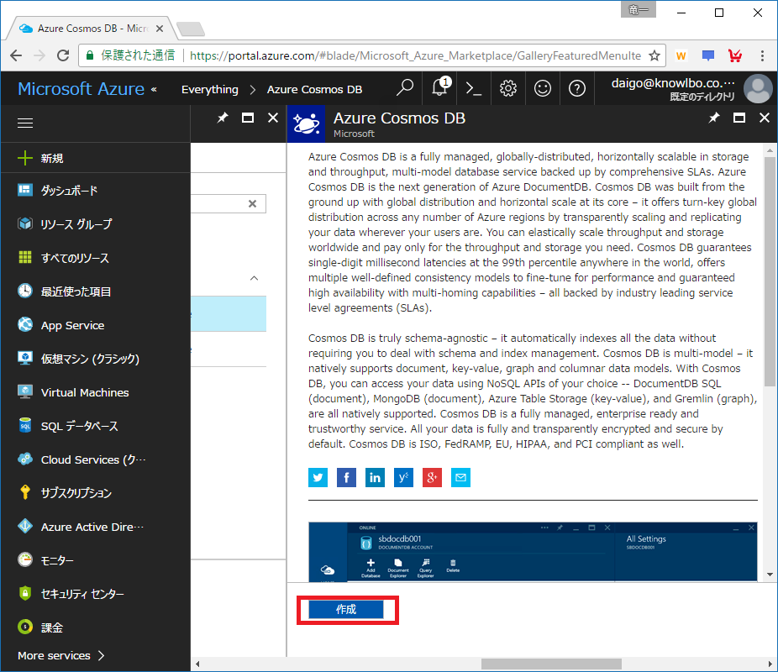This screenshot has width=778, height=672.
Task: Open Chrome three-dot menu
Action: (763, 55)
